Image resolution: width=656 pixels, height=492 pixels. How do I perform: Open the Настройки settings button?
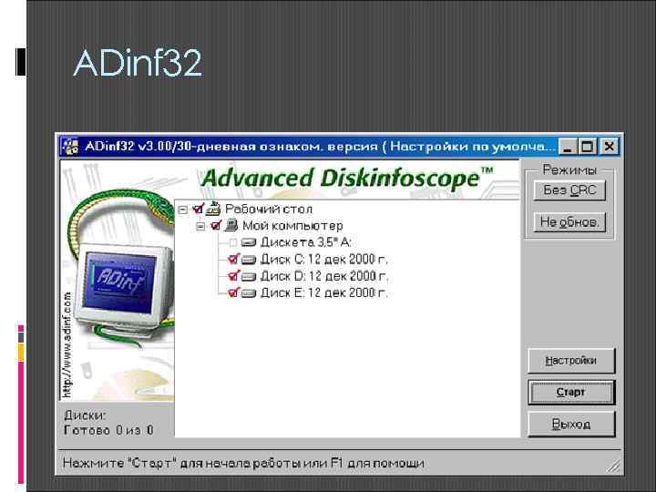[x=571, y=360]
